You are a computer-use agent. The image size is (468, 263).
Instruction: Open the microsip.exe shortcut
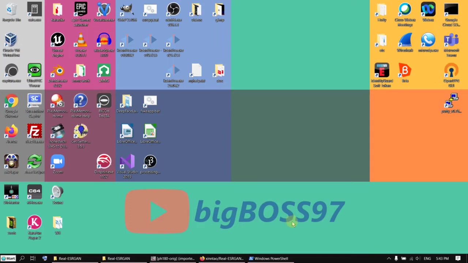pos(428,43)
